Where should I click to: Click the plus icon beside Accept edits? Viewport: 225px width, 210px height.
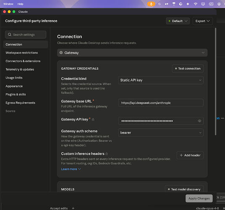pyautogui.click(x=73, y=208)
